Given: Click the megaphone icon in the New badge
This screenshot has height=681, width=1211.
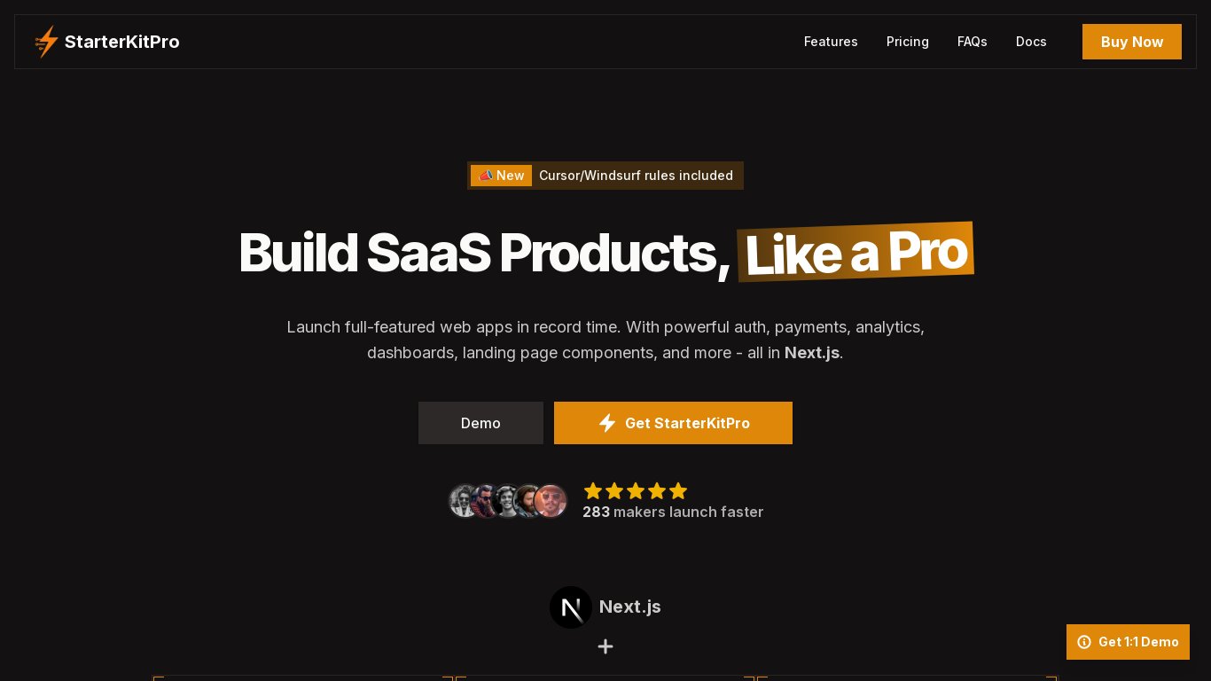Looking at the screenshot, I should tap(485, 176).
